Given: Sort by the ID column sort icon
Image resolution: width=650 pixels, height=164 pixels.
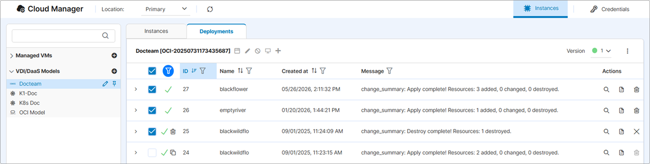Looking at the screenshot, I should tap(194, 71).
